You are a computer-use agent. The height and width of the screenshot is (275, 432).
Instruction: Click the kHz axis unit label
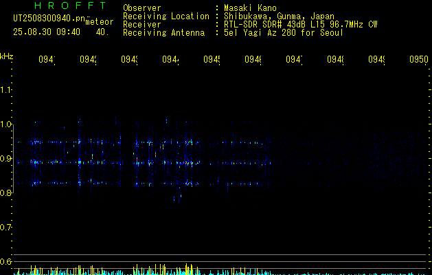pos(7,56)
